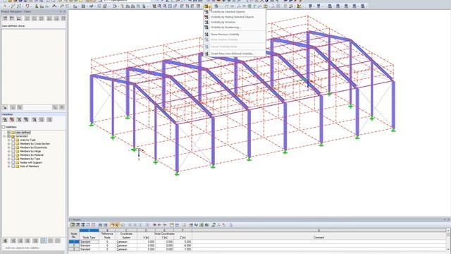Expand the Members by Material tree node
The image size is (451, 254).
tap(9, 155)
